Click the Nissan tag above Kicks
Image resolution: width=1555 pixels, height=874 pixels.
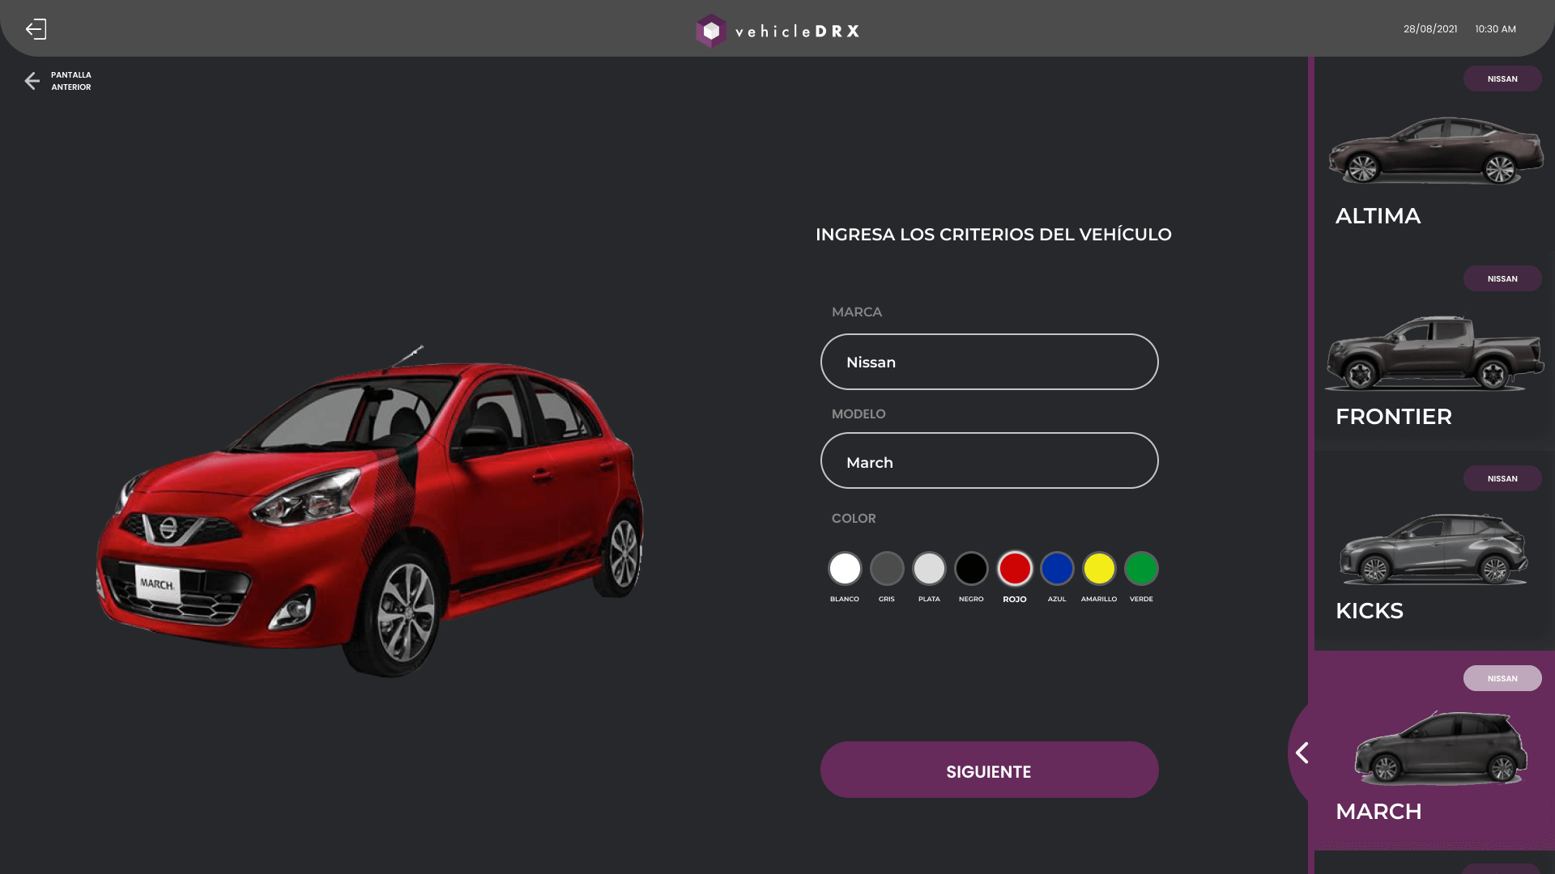click(1502, 478)
